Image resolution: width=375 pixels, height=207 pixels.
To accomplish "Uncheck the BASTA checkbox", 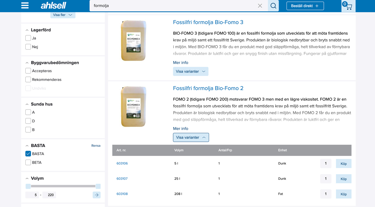I will tap(28, 154).
